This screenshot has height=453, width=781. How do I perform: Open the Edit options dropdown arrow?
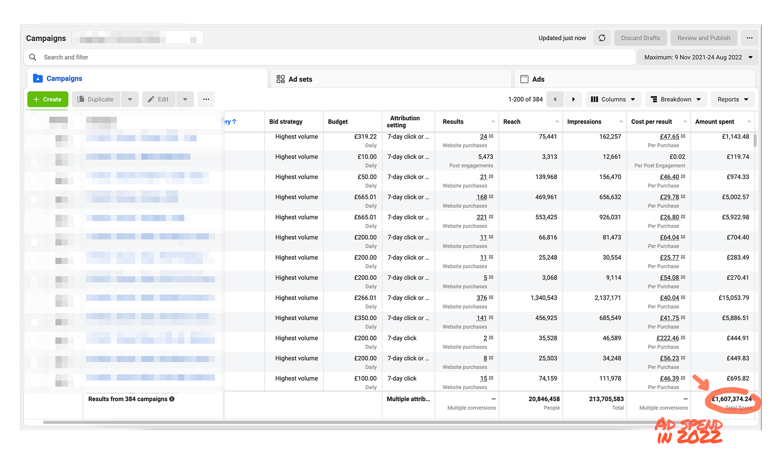click(x=185, y=99)
